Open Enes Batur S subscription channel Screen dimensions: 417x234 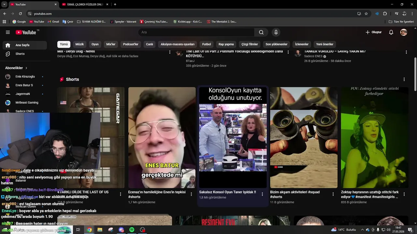tap(25, 85)
